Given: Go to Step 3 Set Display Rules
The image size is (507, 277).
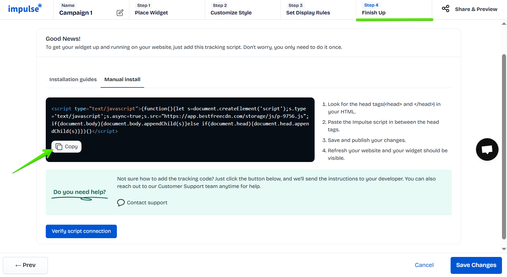Looking at the screenshot, I should [x=318, y=10].
